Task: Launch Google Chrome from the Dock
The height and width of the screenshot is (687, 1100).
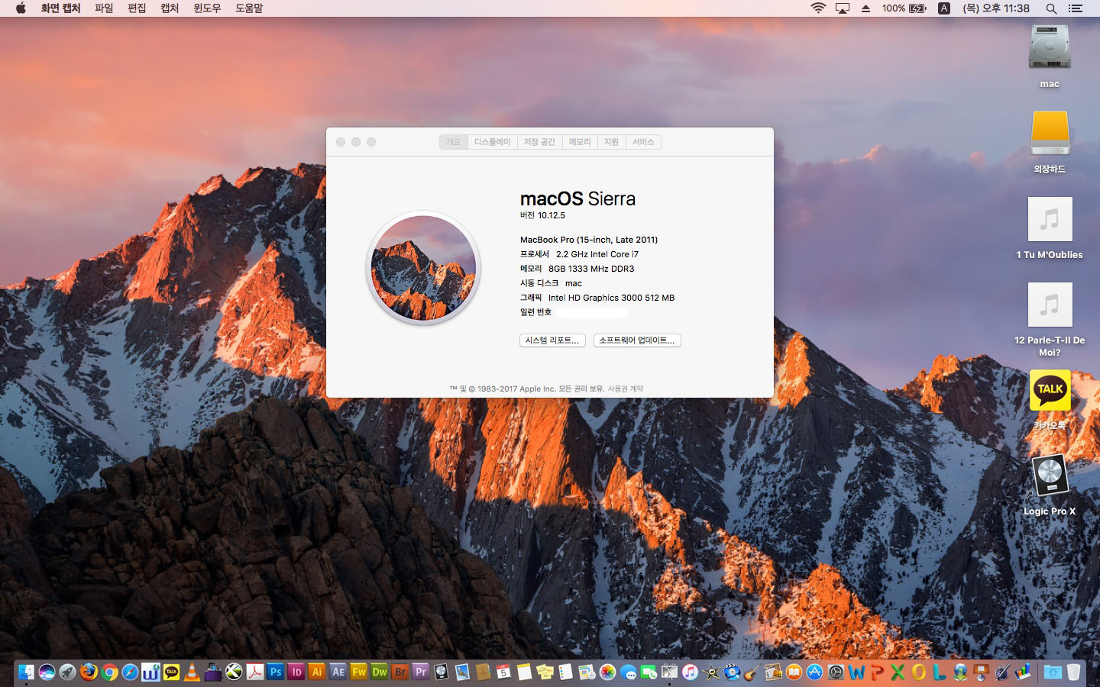Action: click(x=109, y=672)
